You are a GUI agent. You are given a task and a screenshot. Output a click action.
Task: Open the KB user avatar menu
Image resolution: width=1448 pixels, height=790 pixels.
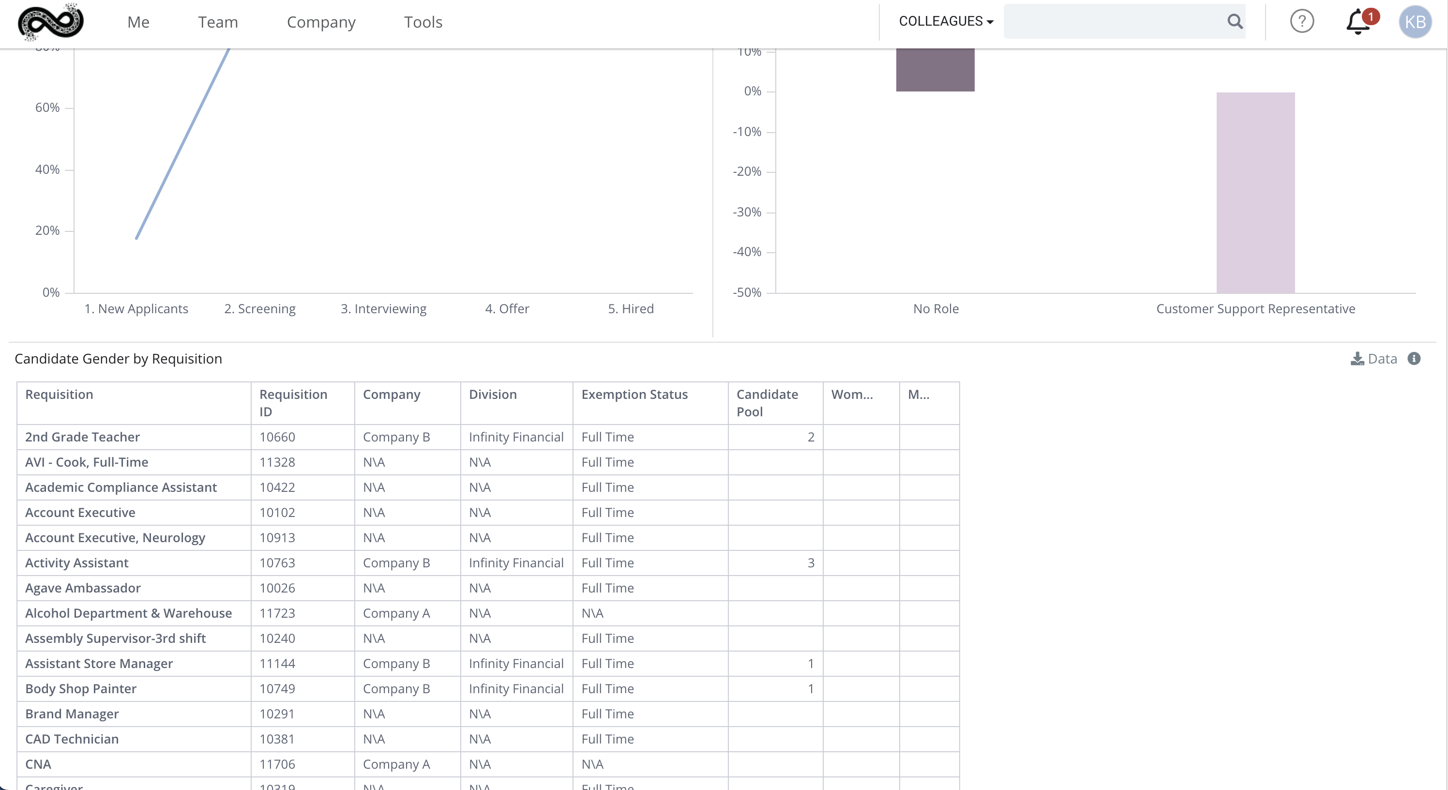point(1415,21)
